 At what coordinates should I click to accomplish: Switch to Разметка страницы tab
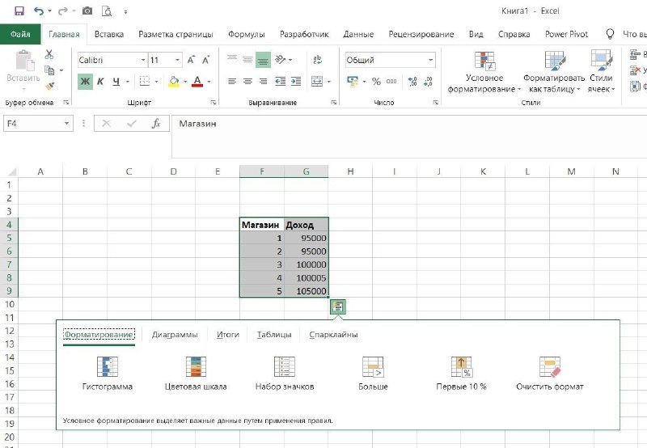(175, 34)
